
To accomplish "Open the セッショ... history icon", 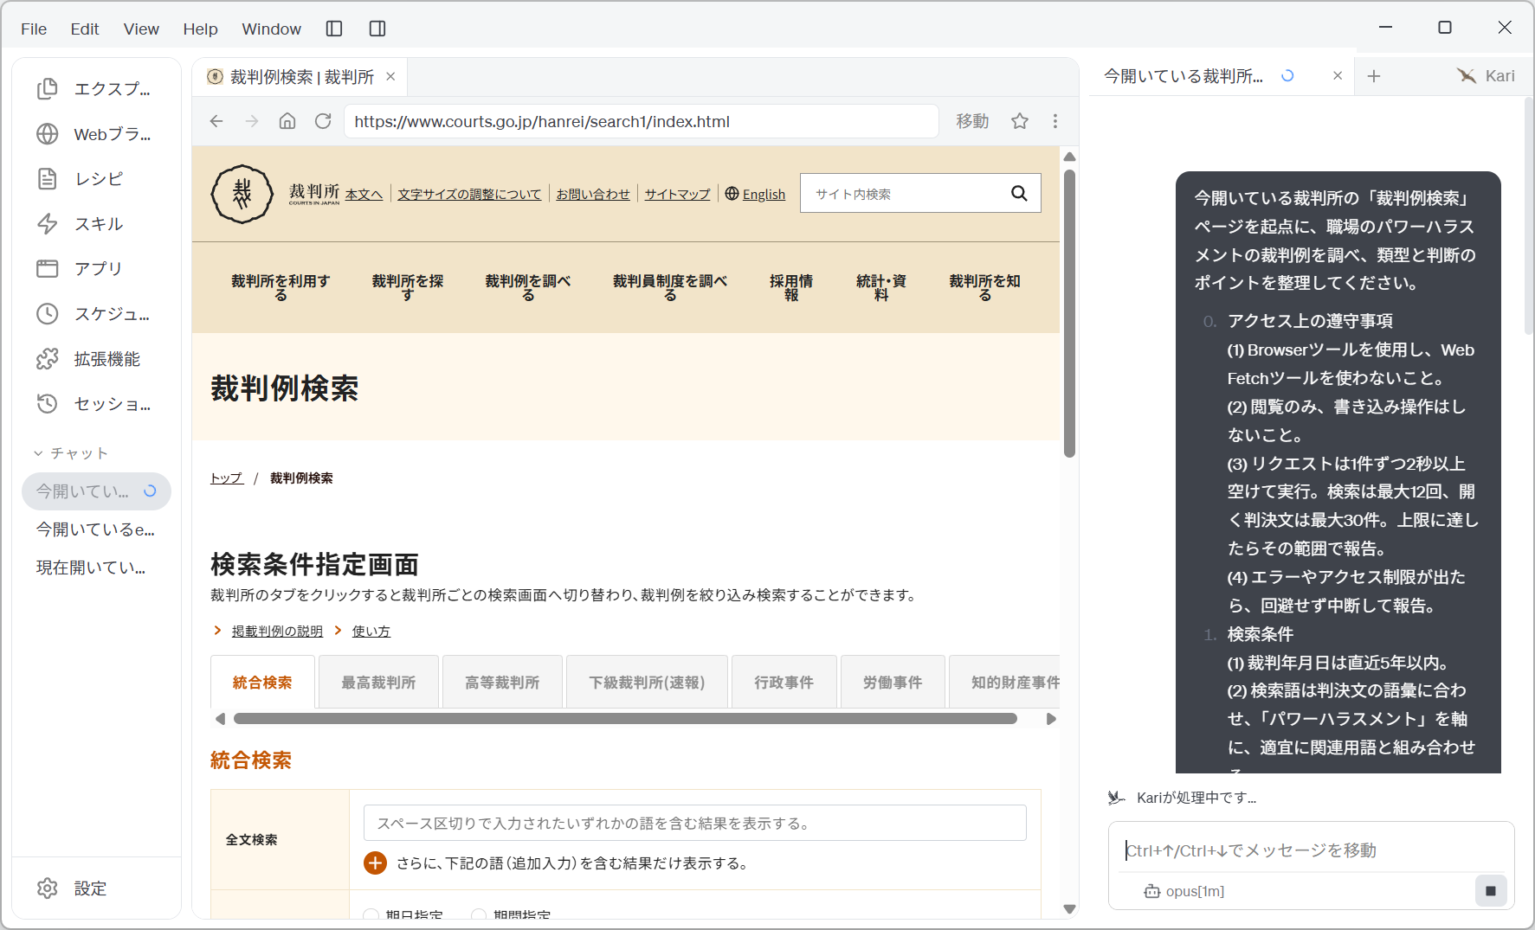I will pyautogui.click(x=48, y=404).
